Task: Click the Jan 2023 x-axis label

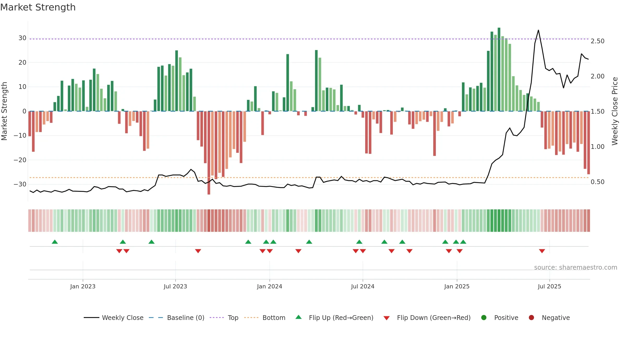Action: pos(83,286)
